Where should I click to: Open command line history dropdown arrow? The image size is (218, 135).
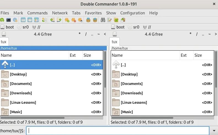pyautogui.click(x=214, y=131)
